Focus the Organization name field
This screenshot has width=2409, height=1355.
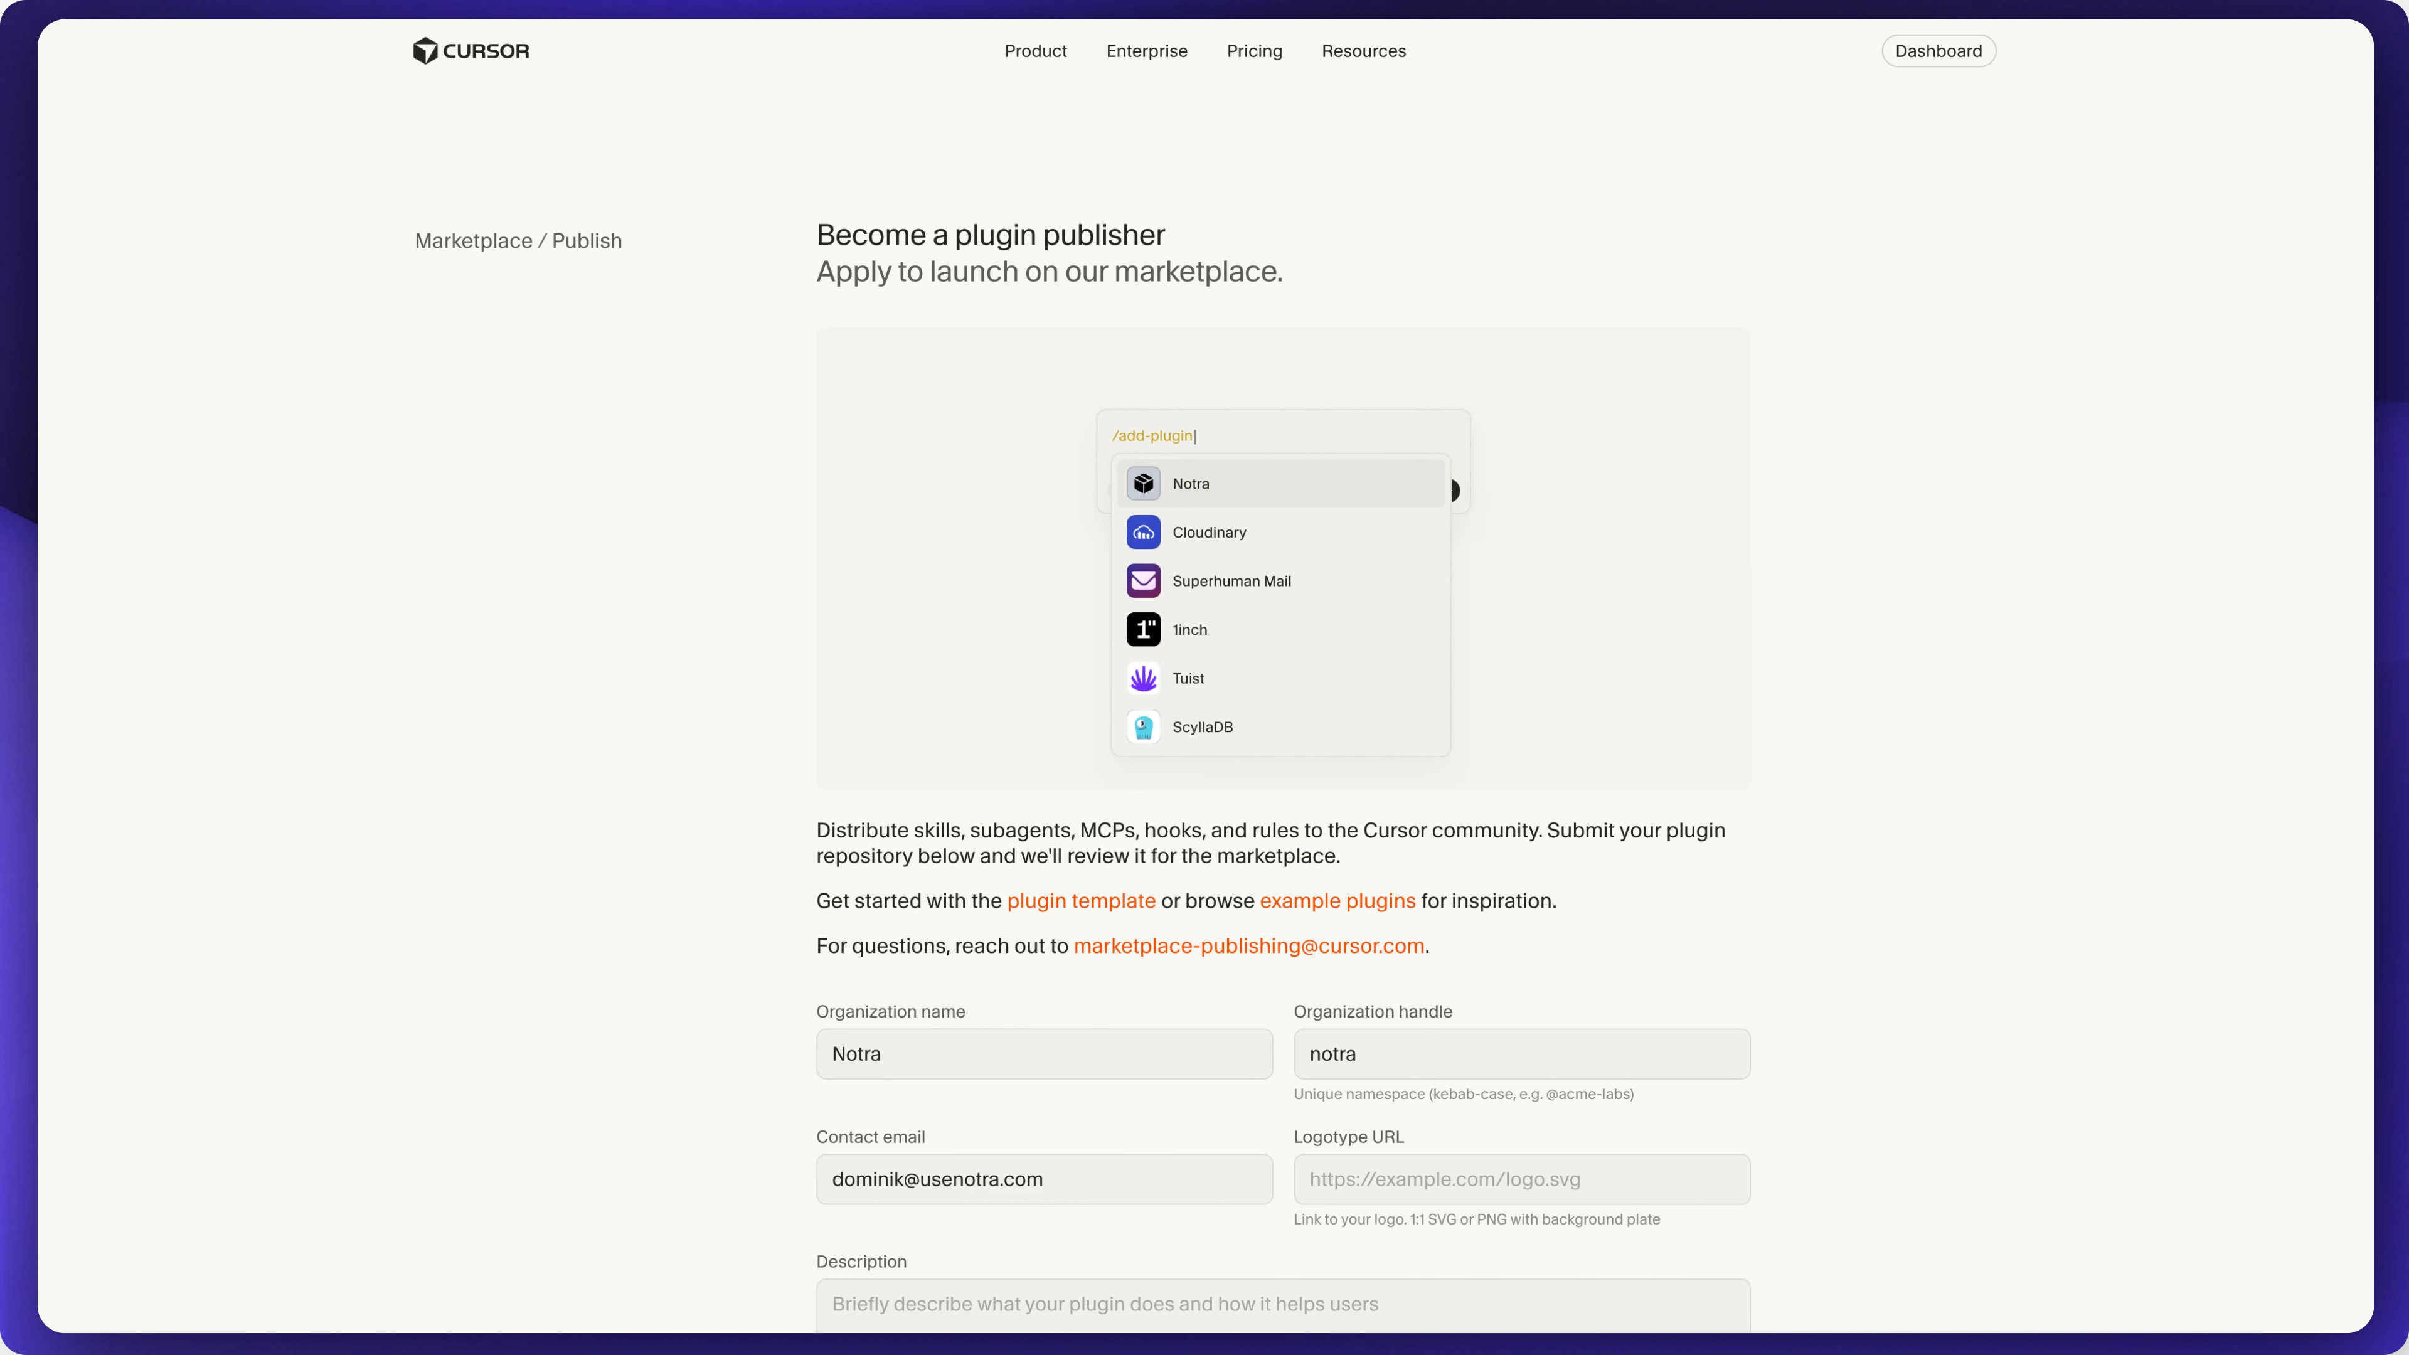point(1044,1054)
